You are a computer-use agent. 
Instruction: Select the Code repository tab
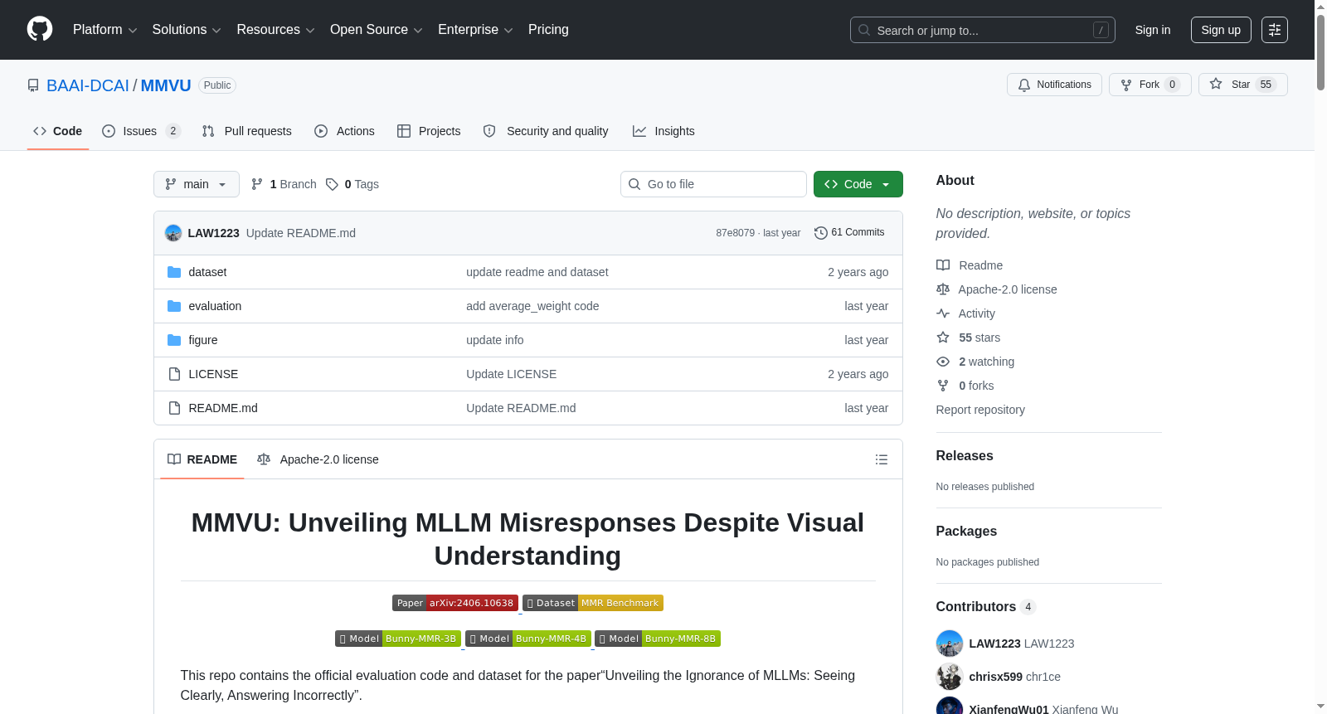pyautogui.click(x=58, y=131)
